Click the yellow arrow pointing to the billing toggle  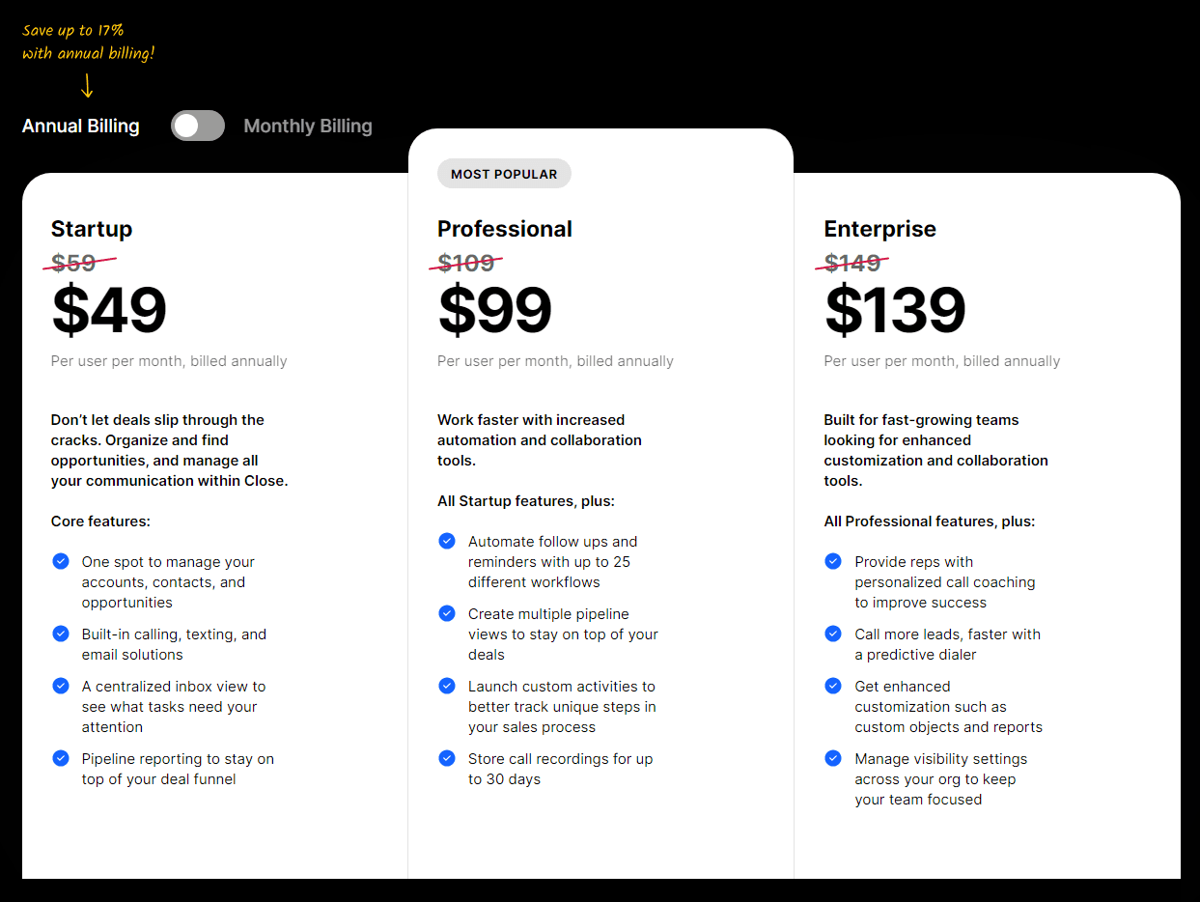(x=87, y=86)
